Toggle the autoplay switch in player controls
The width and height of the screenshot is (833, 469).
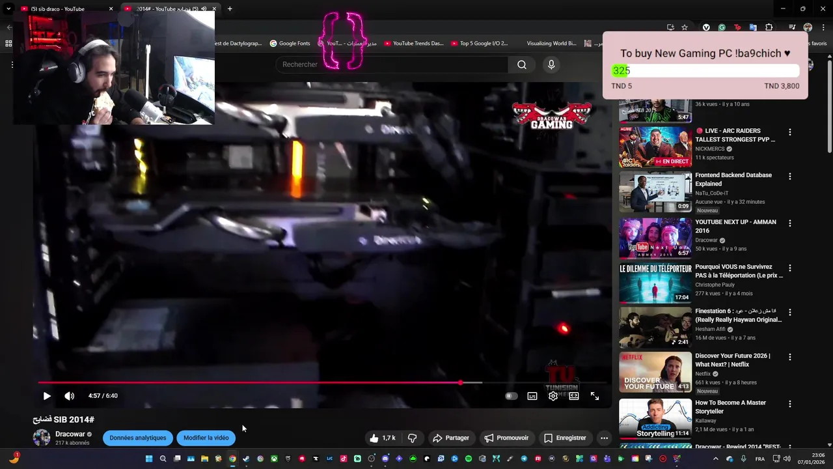tap(512, 396)
